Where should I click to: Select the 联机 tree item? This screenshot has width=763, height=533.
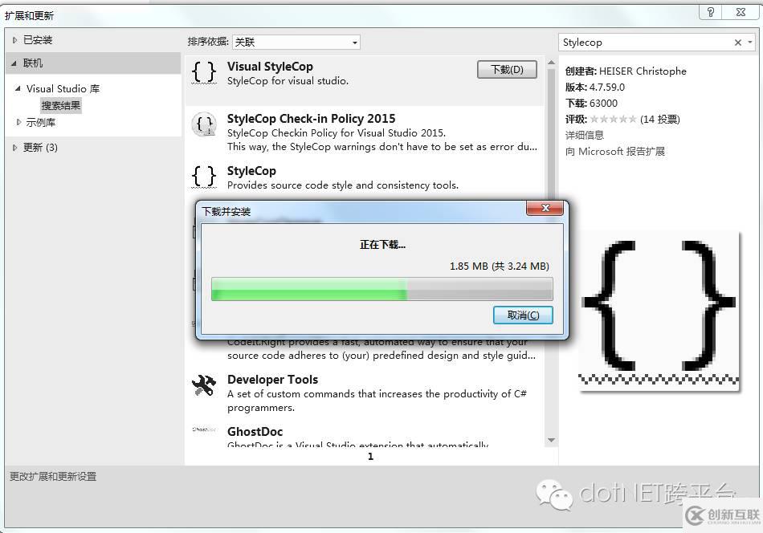33,63
